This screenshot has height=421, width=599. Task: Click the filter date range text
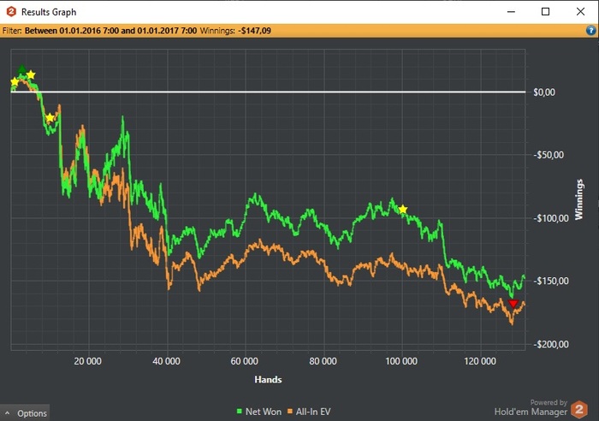click(110, 31)
